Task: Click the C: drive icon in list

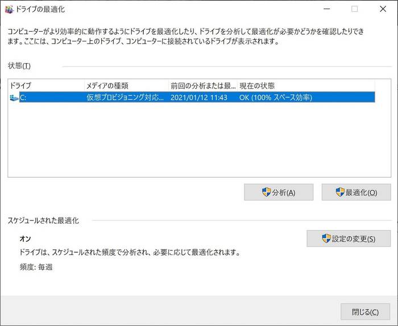Action: coord(14,97)
